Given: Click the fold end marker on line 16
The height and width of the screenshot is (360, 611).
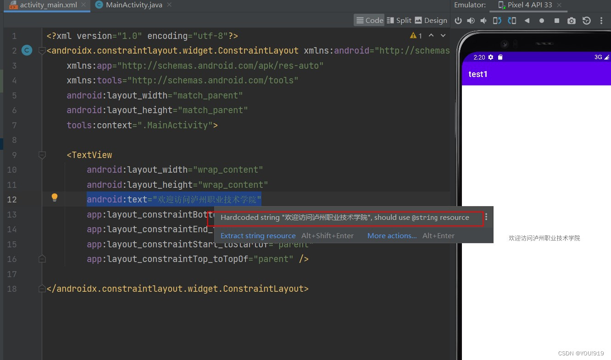Looking at the screenshot, I should (x=42, y=259).
